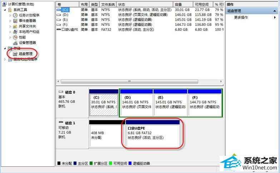Select the (E:) 145.01 GB NTFS partition block

point(170,103)
